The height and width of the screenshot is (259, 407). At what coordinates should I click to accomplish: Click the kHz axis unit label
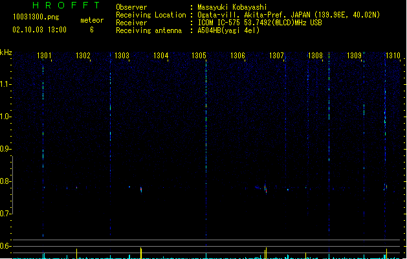pyautogui.click(x=6, y=52)
